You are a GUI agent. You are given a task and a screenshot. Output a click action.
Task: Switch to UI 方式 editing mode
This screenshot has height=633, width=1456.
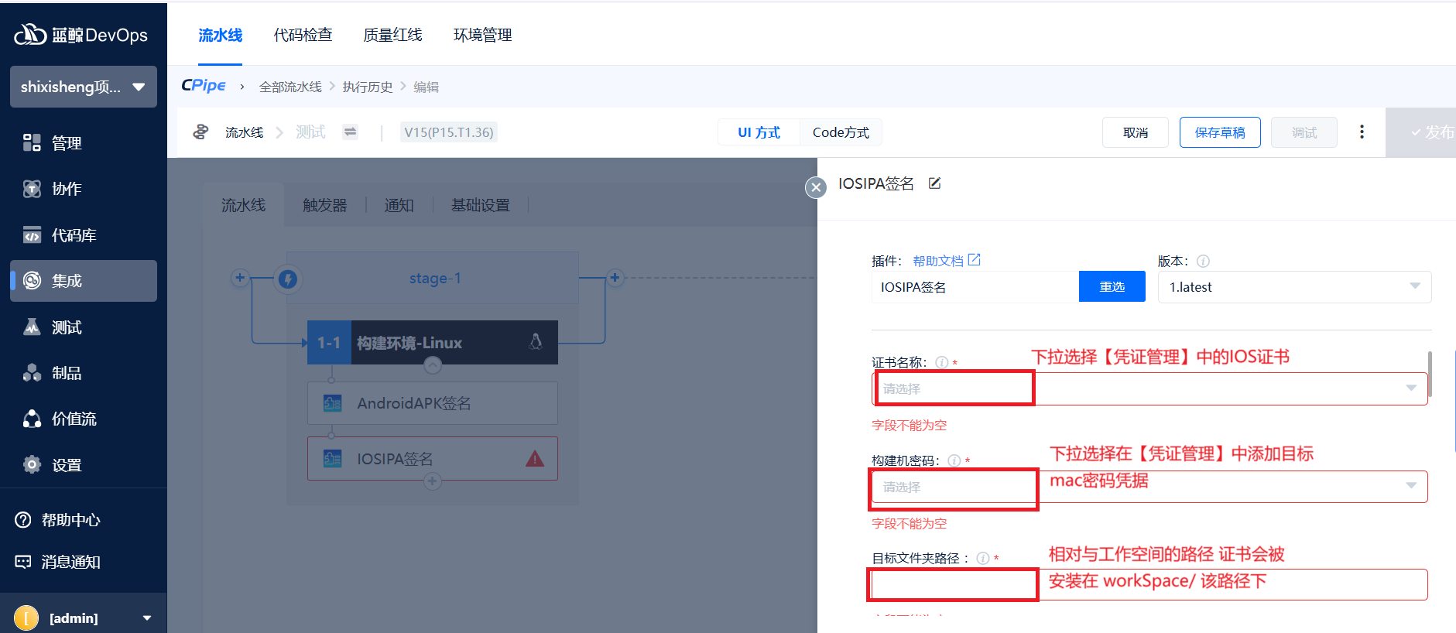point(759,132)
